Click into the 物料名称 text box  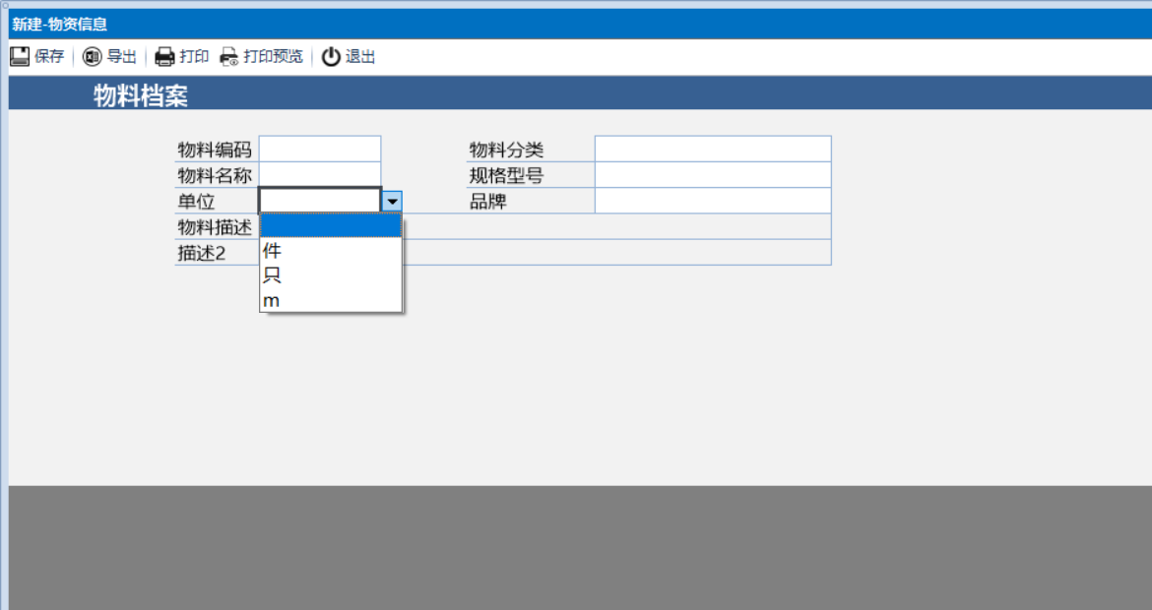(x=319, y=175)
